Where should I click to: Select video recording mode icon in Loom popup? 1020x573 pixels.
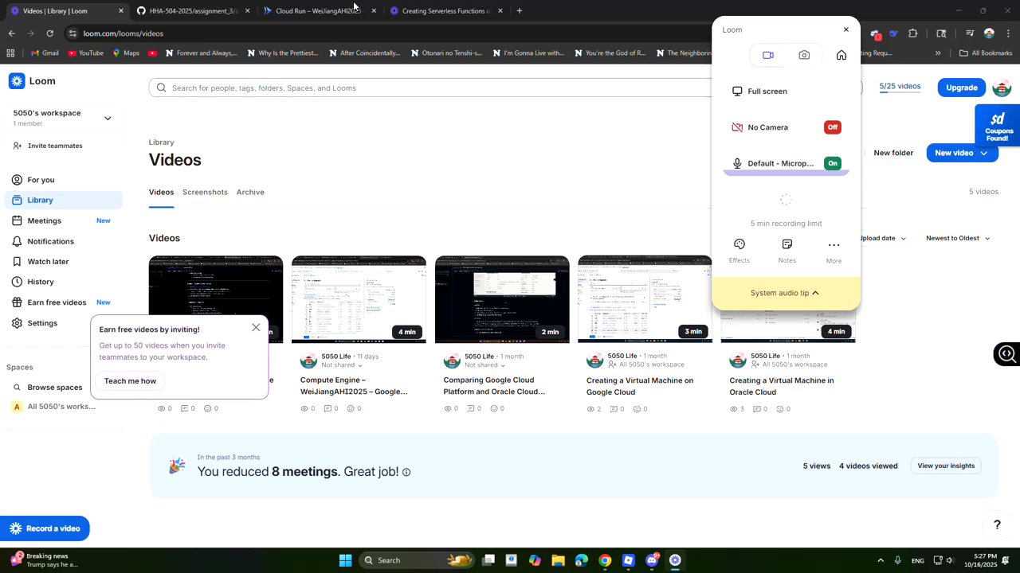click(768, 55)
